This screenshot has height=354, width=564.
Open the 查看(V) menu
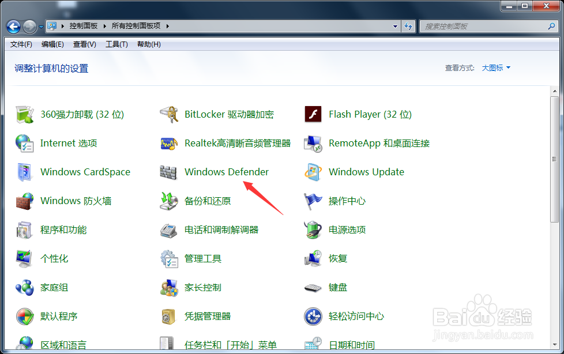[85, 44]
